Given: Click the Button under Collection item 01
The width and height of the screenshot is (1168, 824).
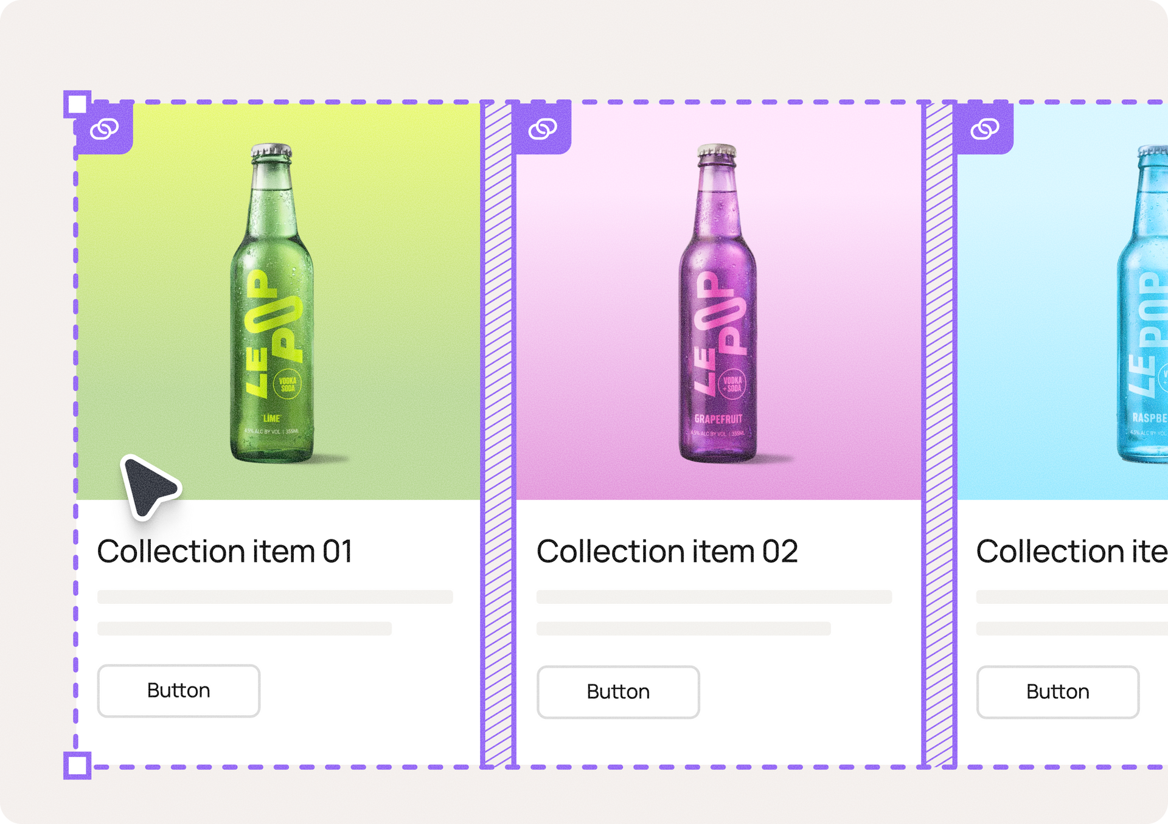Looking at the screenshot, I should (x=178, y=690).
